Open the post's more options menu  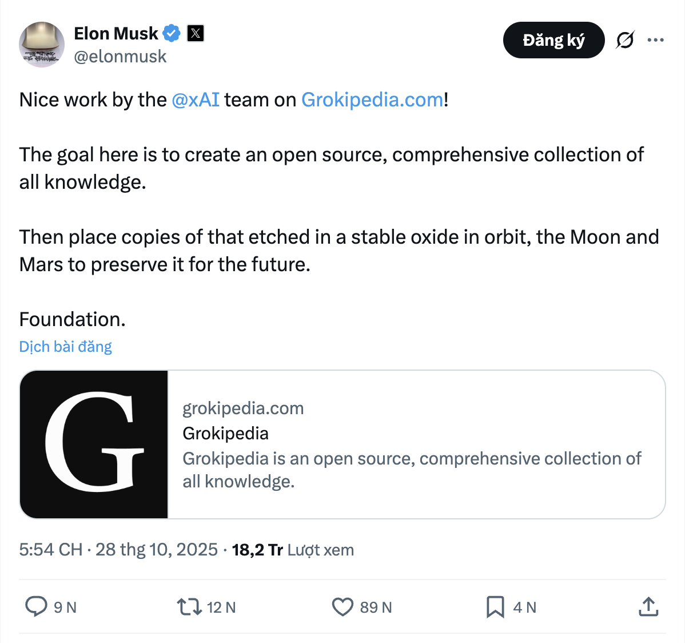pyautogui.click(x=656, y=39)
